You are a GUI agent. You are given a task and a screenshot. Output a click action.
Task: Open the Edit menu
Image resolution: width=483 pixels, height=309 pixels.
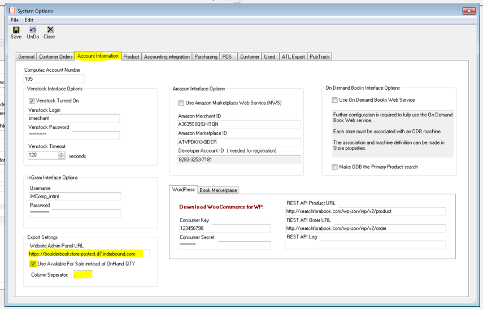(x=29, y=20)
